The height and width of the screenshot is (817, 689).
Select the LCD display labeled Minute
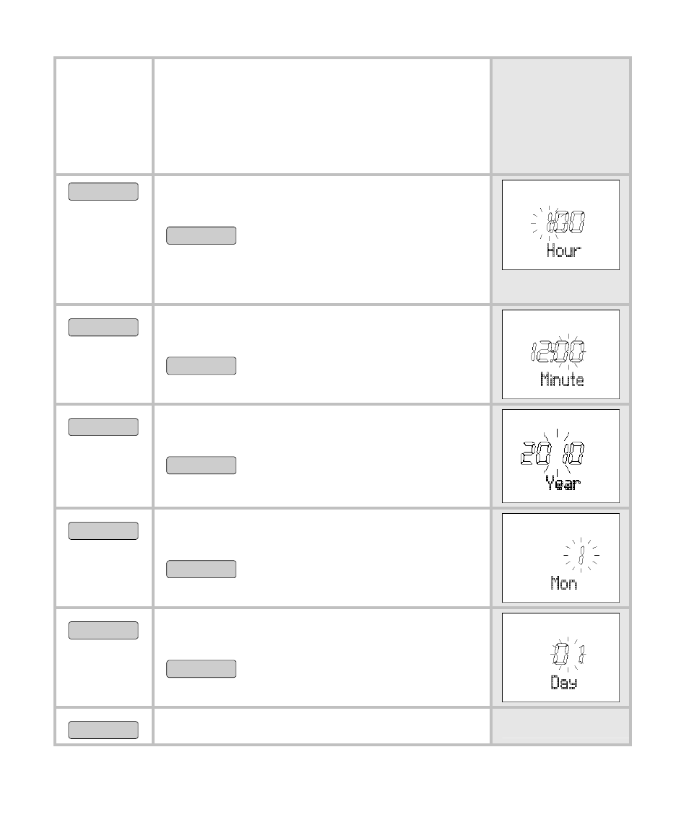pos(560,354)
